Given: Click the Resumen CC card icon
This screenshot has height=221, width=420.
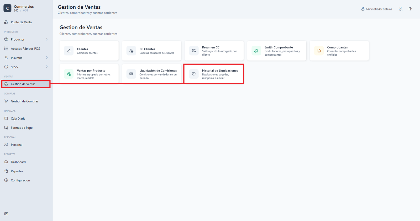Looking at the screenshot, I should 194,51.
